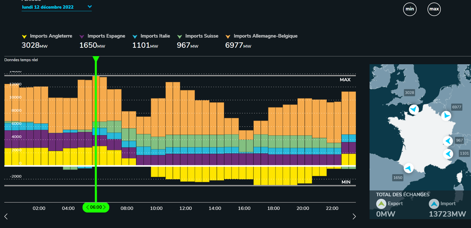Toggle the Imports Espagne purple legend marker
Image resolution: width=471 pixels, height=228 pixels.
coord(82,36)
